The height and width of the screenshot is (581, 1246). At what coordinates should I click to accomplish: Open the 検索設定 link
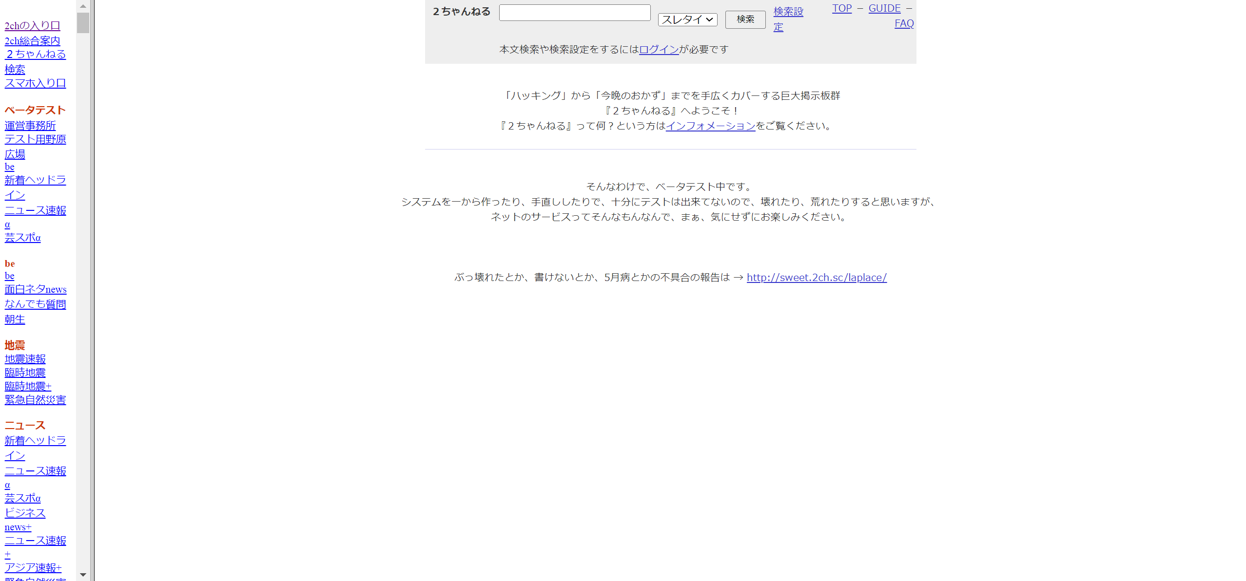tap(788, 19)
